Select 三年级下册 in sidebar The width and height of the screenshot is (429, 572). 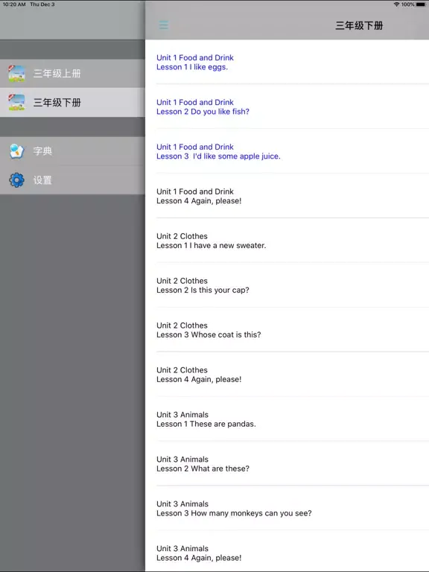pos(72,103)
